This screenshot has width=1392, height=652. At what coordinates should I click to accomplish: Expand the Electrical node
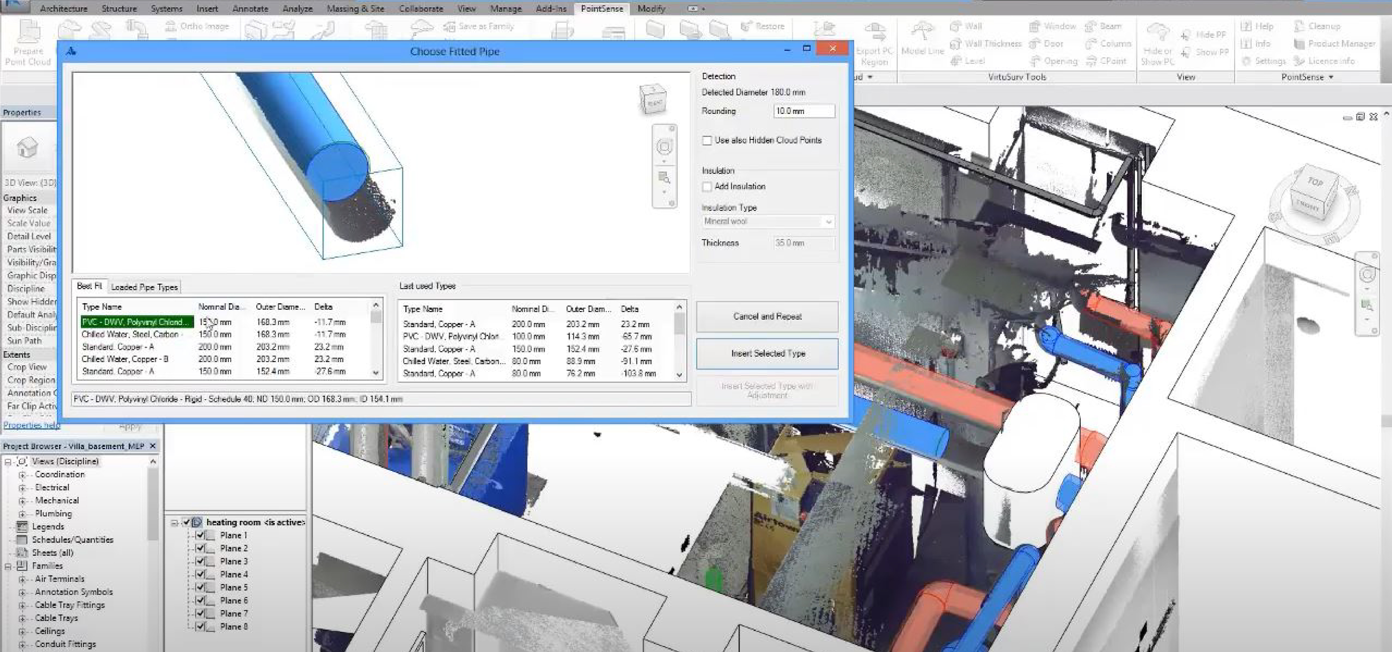pos(22,488)
